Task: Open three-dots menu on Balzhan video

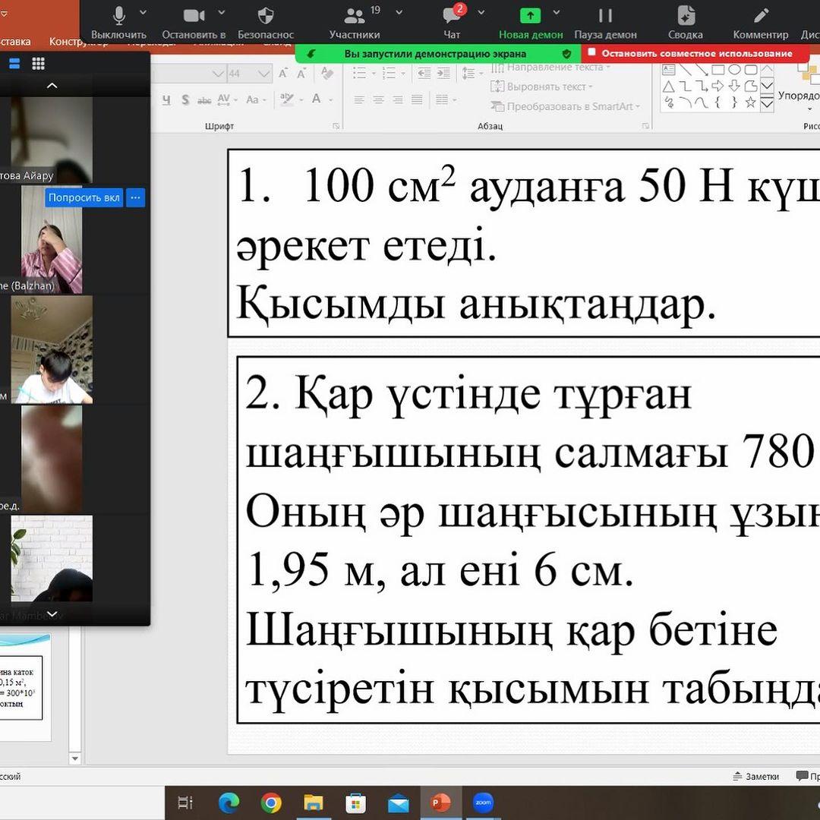Action: 135,197
